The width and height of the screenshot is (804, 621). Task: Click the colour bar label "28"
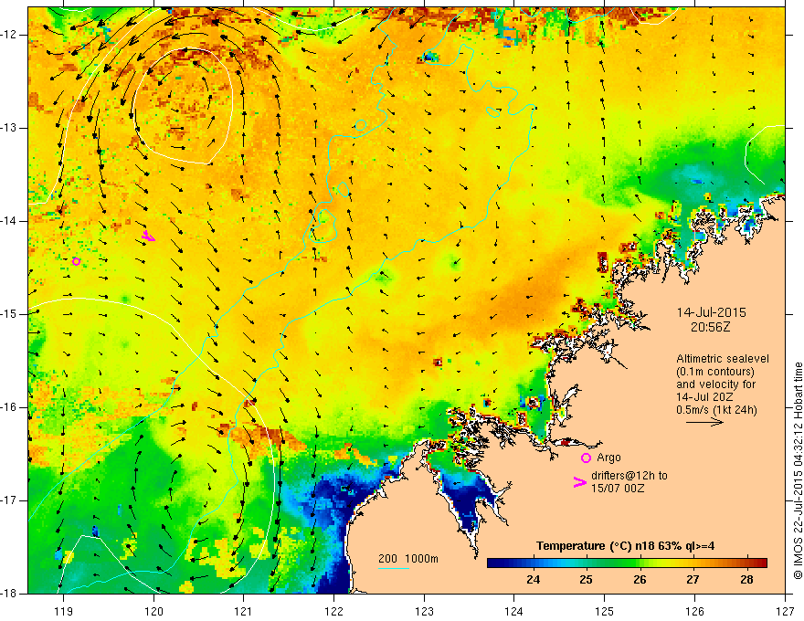[x=746, y=580]
